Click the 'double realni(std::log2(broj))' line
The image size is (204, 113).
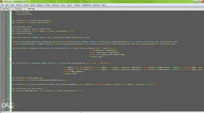tap(105, 52)
